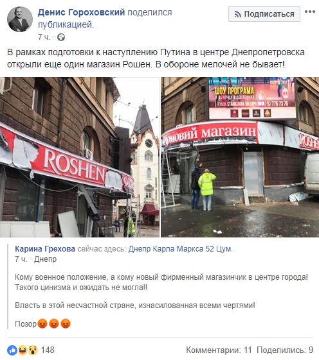319x360 pixels.
Task: Open Поделились: 9 shares list
Action: pyautogui.click(x=285, y=350)
